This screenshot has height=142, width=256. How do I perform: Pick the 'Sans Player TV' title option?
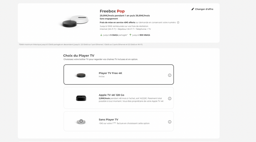pos(108,119)
